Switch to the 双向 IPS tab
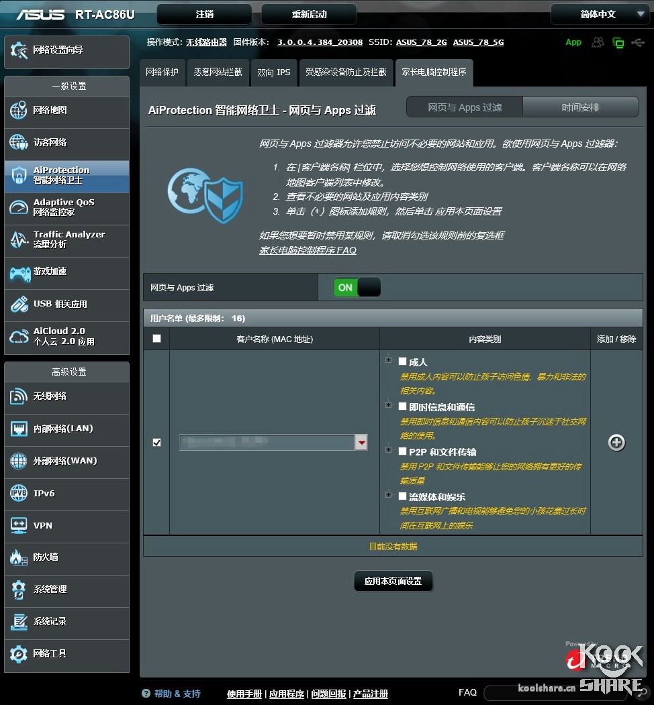Screen dimensions: 654x705 [274, 72]
